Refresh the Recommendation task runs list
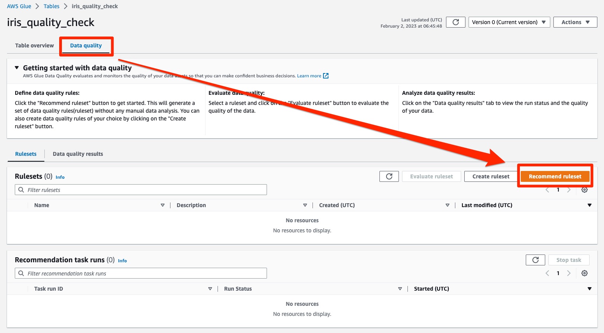The image size is (604, 333). click(x=535, y=260)
